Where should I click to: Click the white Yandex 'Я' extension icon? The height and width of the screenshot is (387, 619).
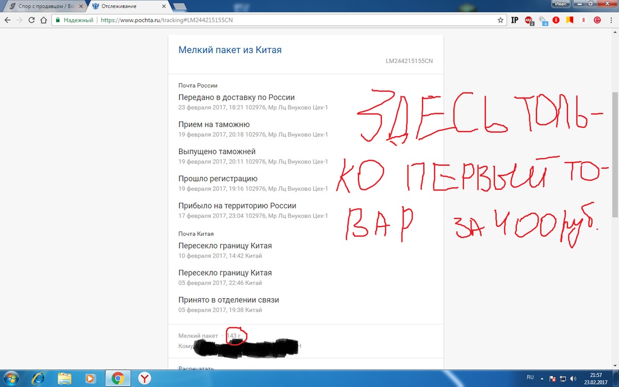tap(583, 20)
